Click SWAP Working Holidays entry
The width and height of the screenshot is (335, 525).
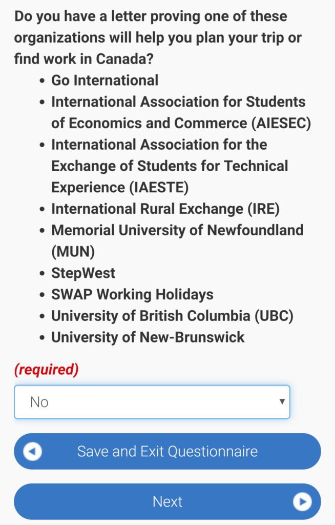pos(132,294)
